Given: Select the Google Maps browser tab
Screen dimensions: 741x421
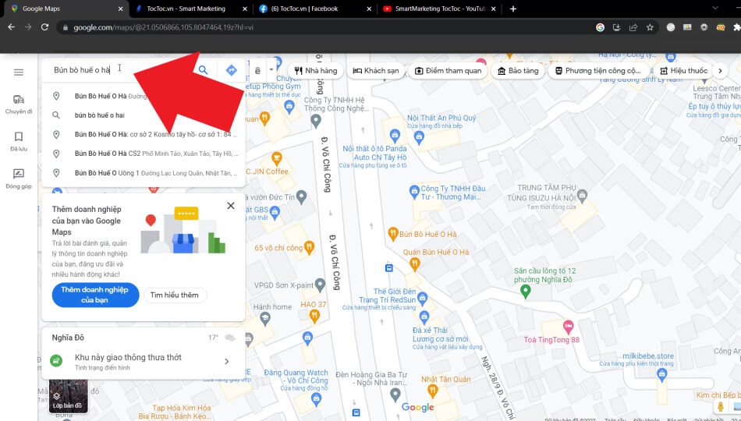Looking at the screenshot, I should tap(68, 9).
